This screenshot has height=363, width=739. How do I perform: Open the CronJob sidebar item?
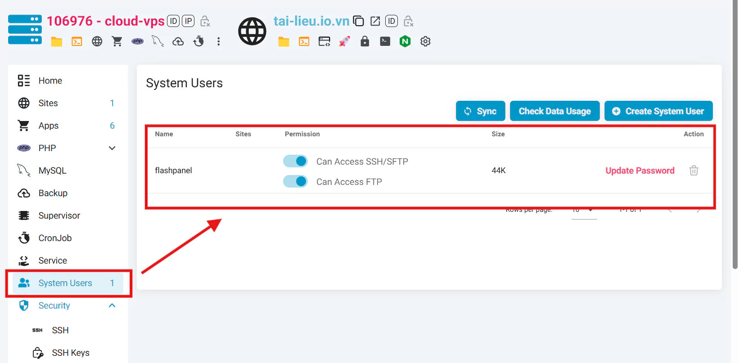55,238
